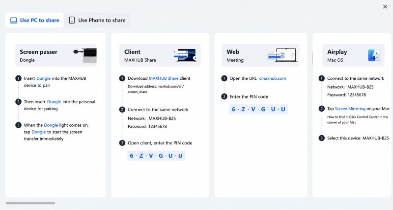Click Dongle link in 'Then insert' step
This screenshot has width=393, height=210.
point(54,102)
